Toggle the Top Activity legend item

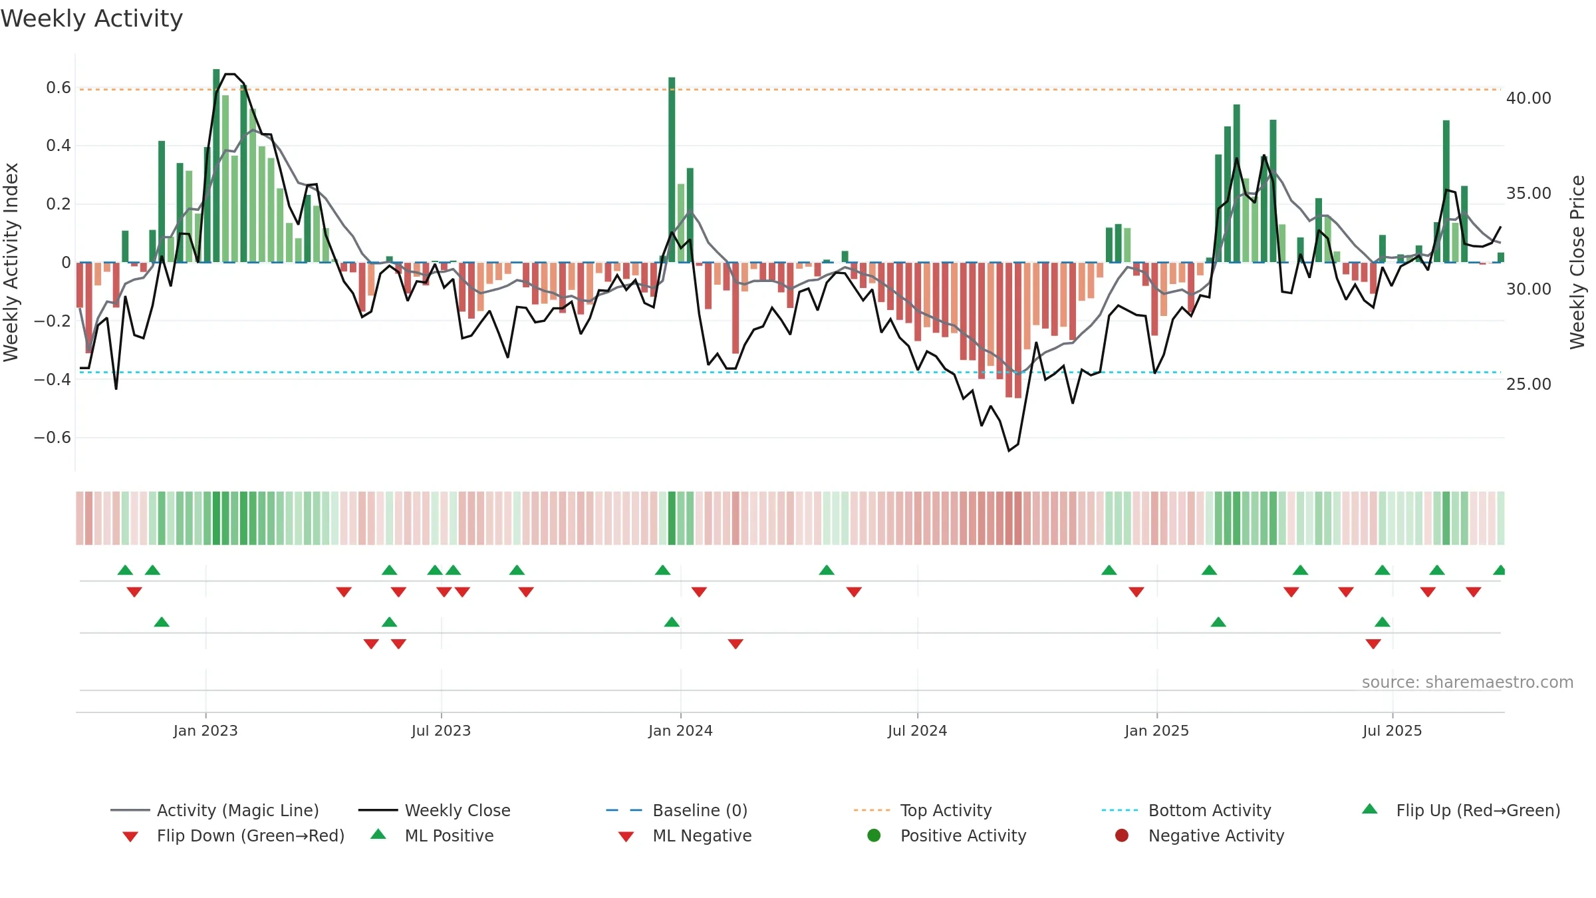pyautogui.click(x=923, y=810)
